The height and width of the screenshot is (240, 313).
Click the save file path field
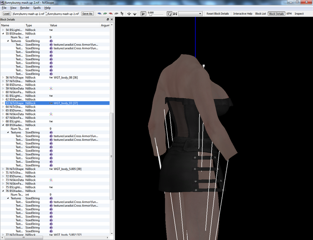[x=63, y=14]
